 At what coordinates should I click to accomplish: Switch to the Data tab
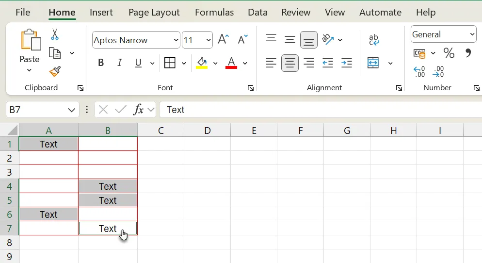coord(257,12)
